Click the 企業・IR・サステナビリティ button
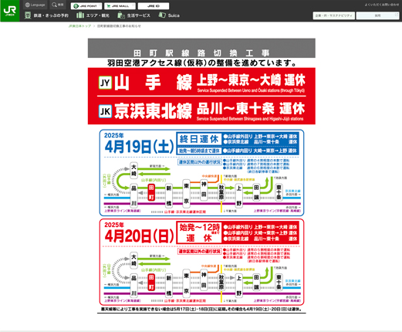This screenshot has height=332, width=402. tap(334, 15)
